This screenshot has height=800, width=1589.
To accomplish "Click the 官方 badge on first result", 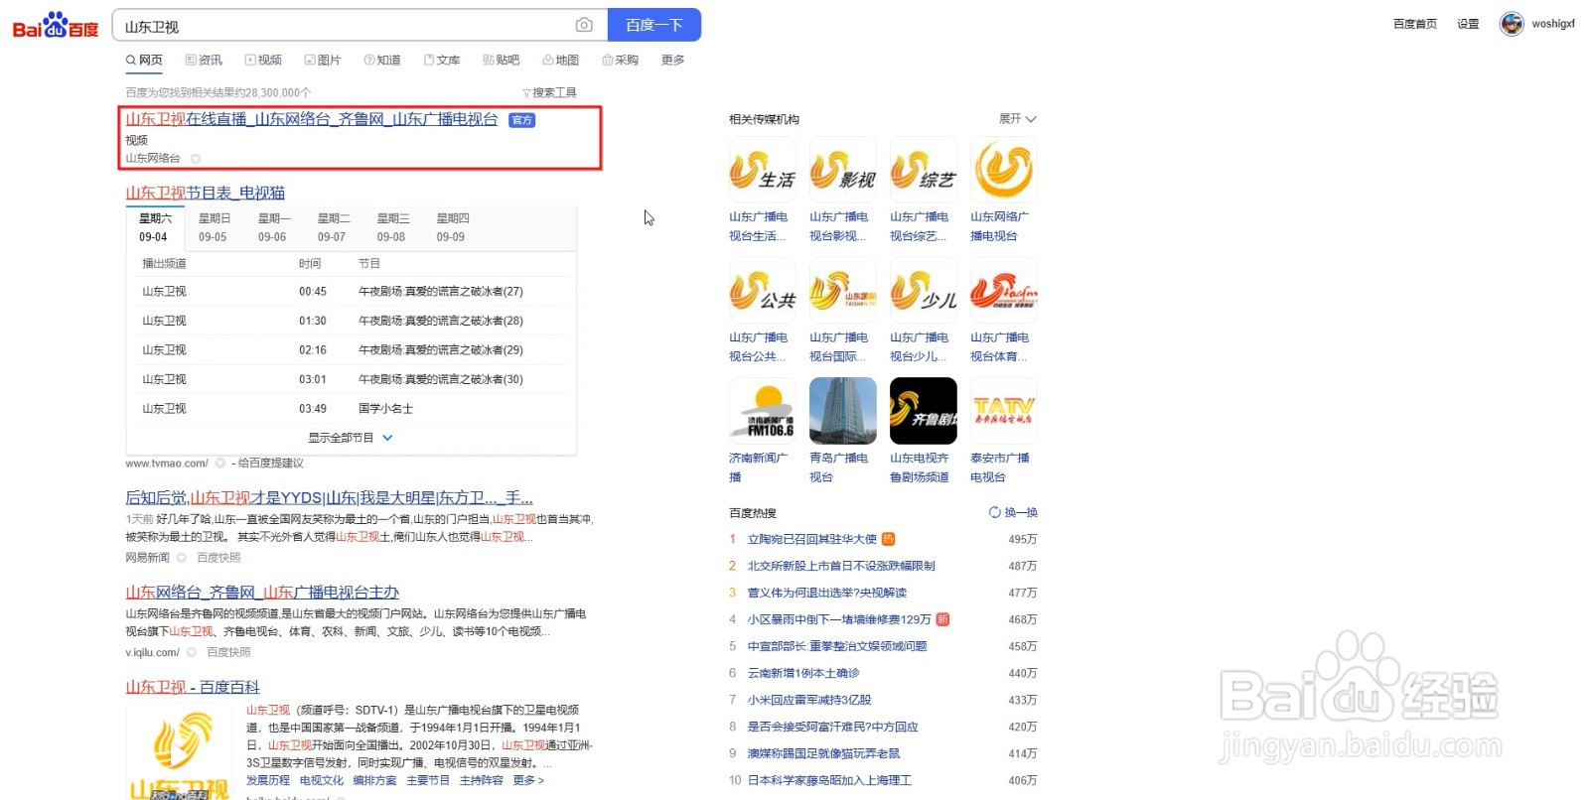I will [522, 120].
